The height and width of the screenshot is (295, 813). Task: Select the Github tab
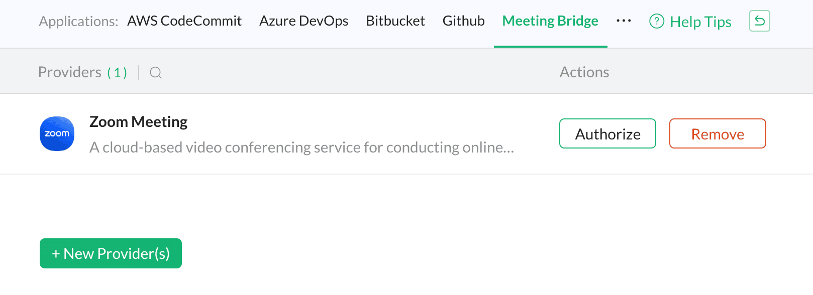click(464, 21)
